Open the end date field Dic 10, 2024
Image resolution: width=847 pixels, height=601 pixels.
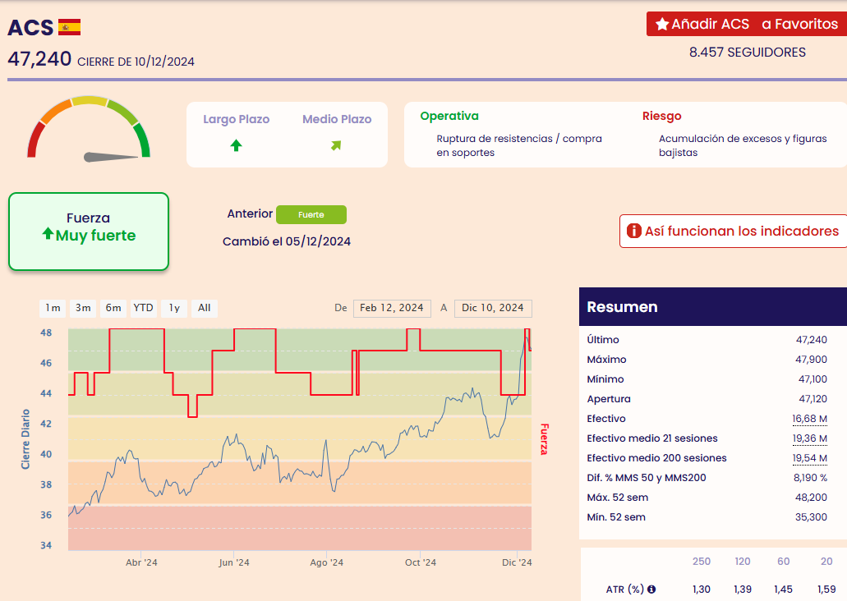pyautogui.click(x=493, y=308)
